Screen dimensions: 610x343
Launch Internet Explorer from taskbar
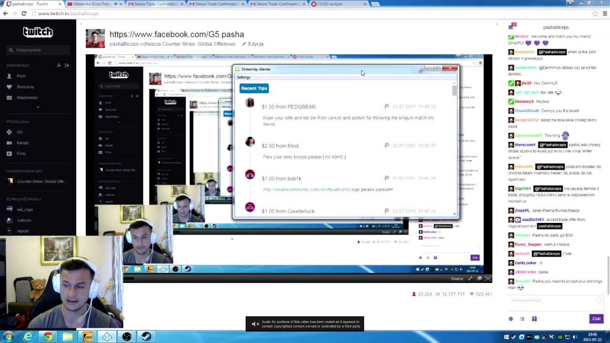29,337
